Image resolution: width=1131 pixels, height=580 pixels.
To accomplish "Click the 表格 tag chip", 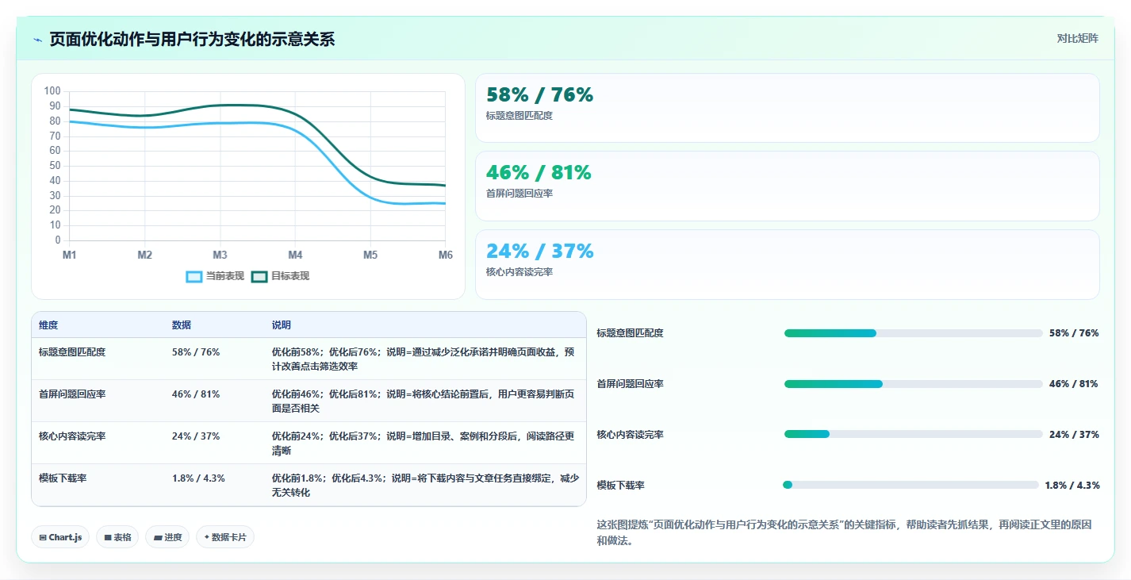I will [117, 537].
